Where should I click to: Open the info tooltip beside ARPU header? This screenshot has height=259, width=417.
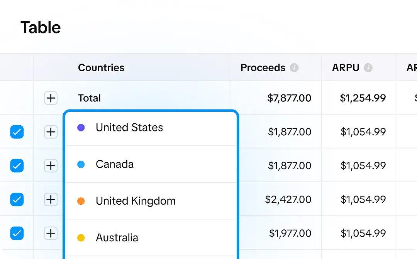click(x=369, y=67)
